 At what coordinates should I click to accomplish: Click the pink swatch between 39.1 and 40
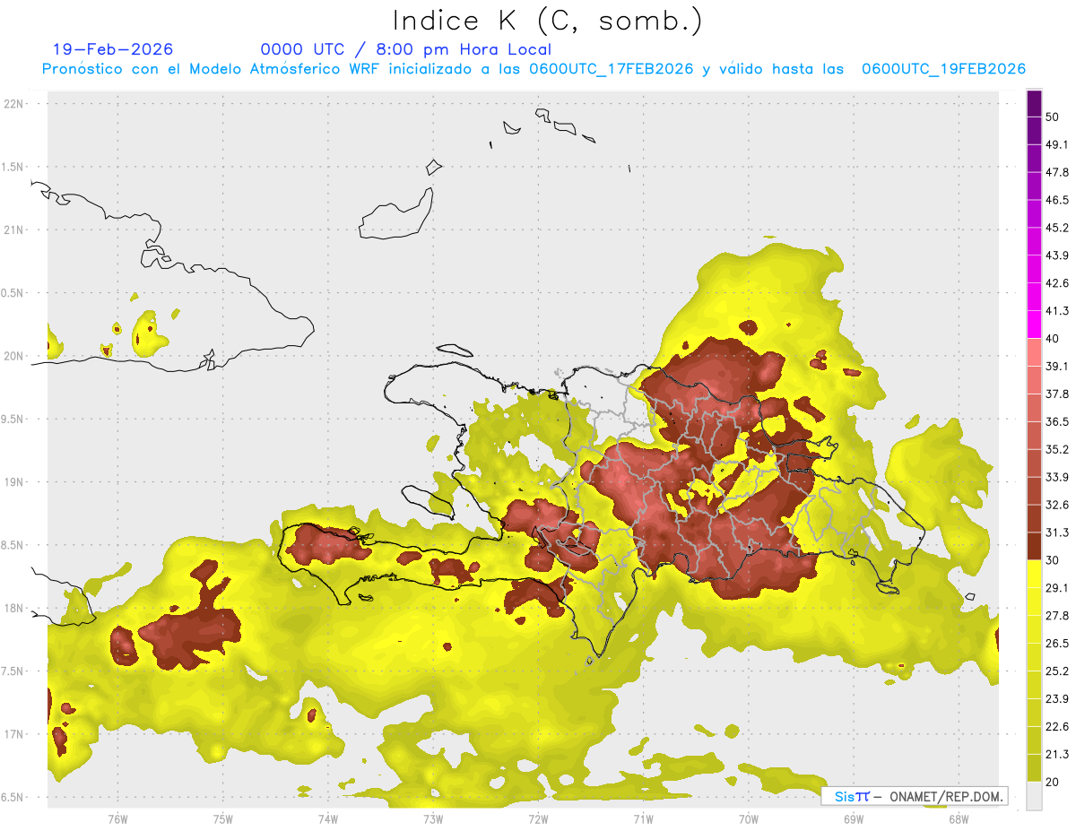(x=1034, y=352)
